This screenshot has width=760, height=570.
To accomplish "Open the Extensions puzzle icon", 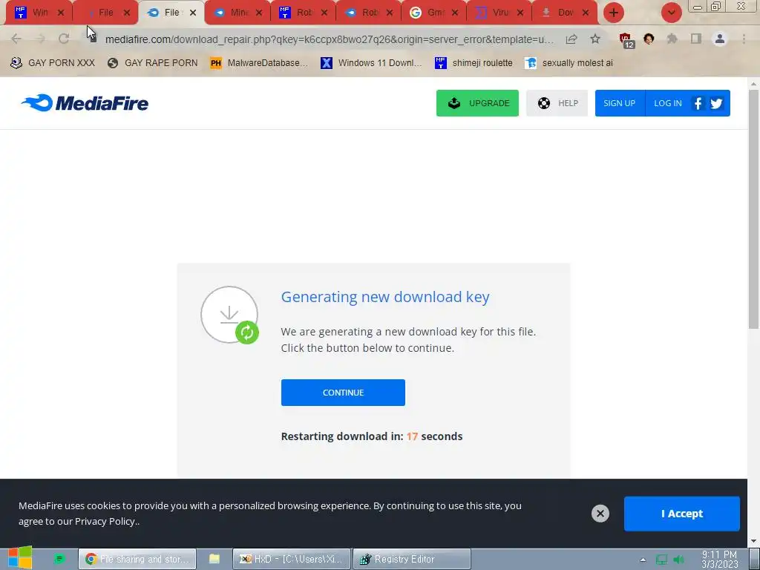I will [672, 39].
